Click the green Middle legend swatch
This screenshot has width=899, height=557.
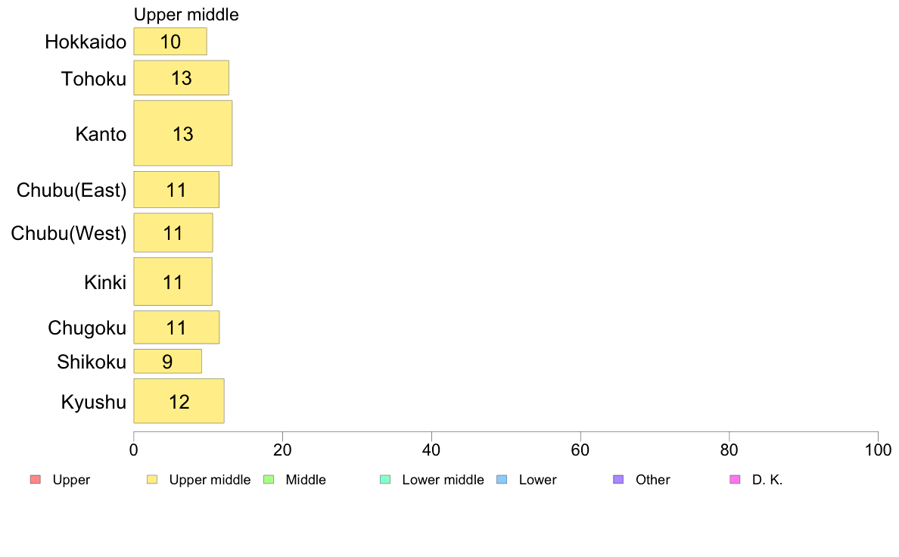[269, 480]
